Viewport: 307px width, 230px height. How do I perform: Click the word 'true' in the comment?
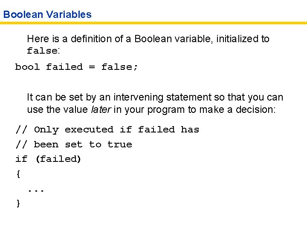120,144
